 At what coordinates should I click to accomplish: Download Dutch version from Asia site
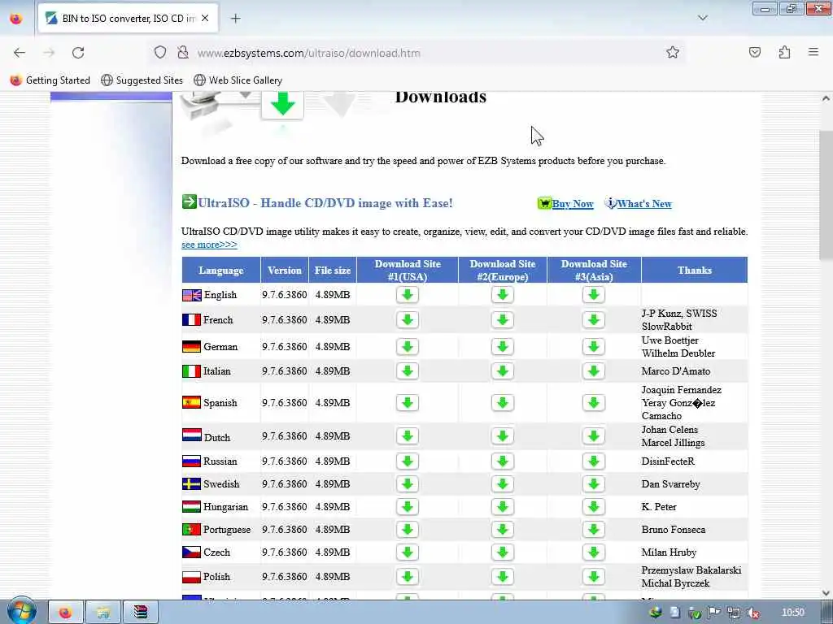point(593,436)
